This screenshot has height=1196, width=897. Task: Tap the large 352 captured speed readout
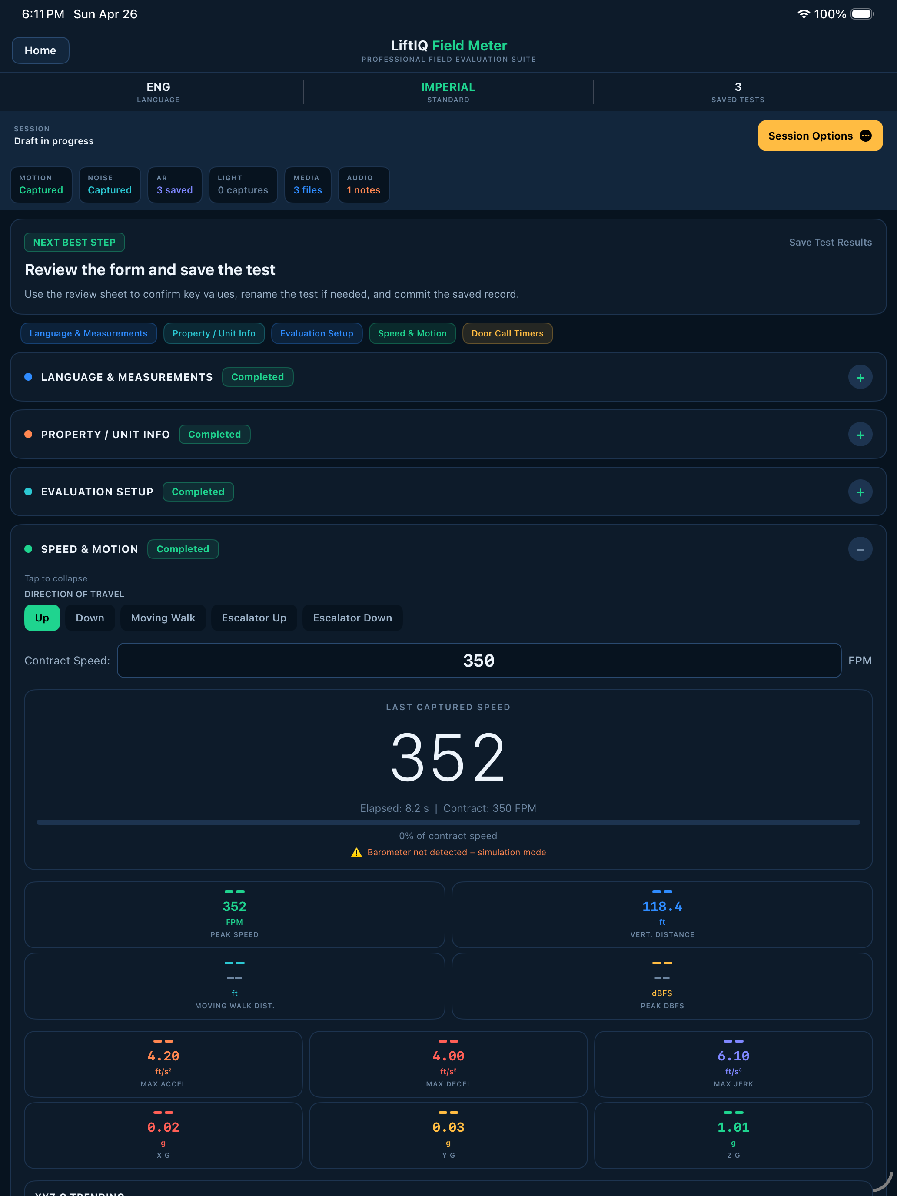pos(448,757)
